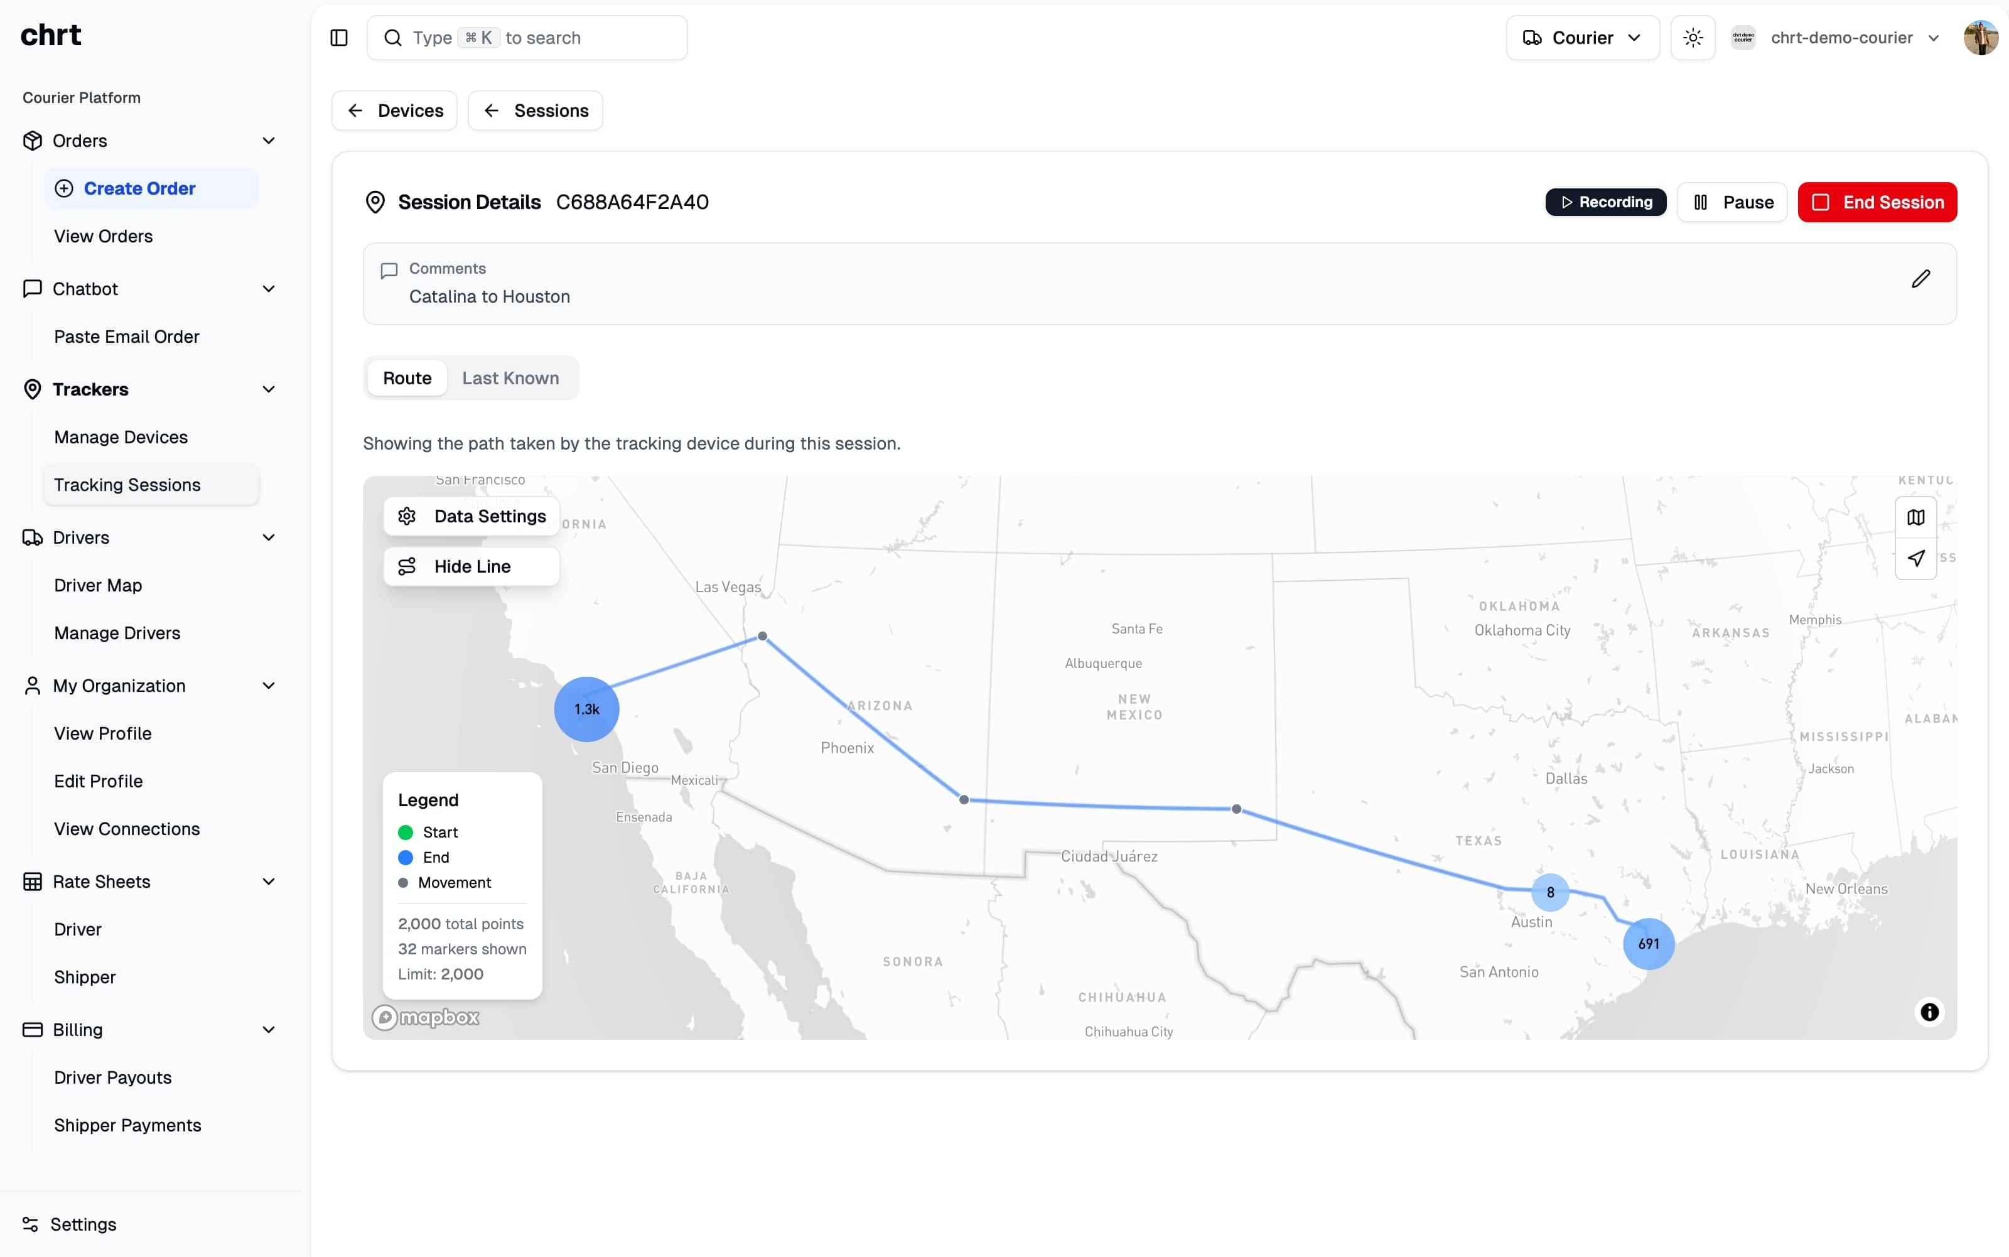The width and height of the screenshot is (2009, 1257).
Task: Click the Trackers location pin icon
Action: coord(33,389)
